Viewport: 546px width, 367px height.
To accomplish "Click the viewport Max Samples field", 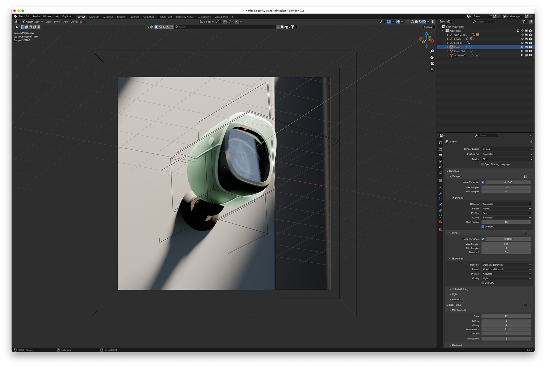I will point(506,188).
